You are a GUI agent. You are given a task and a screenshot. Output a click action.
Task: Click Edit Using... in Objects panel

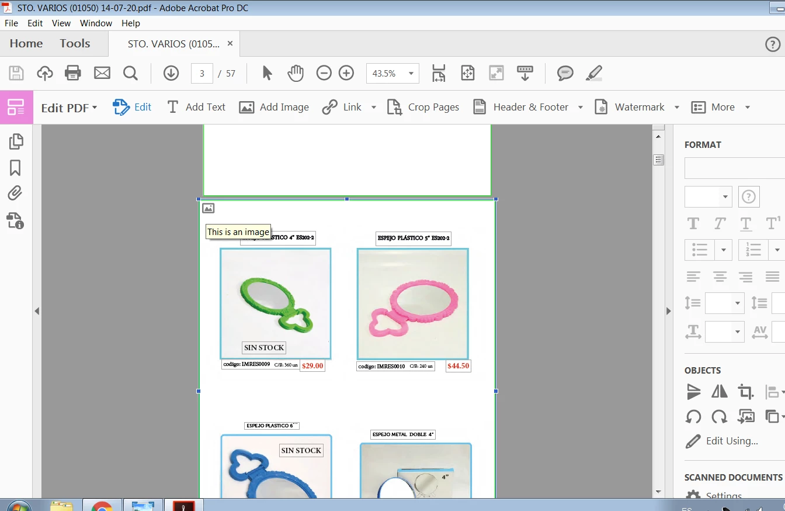pyautogui.click(x=722, y=441)
